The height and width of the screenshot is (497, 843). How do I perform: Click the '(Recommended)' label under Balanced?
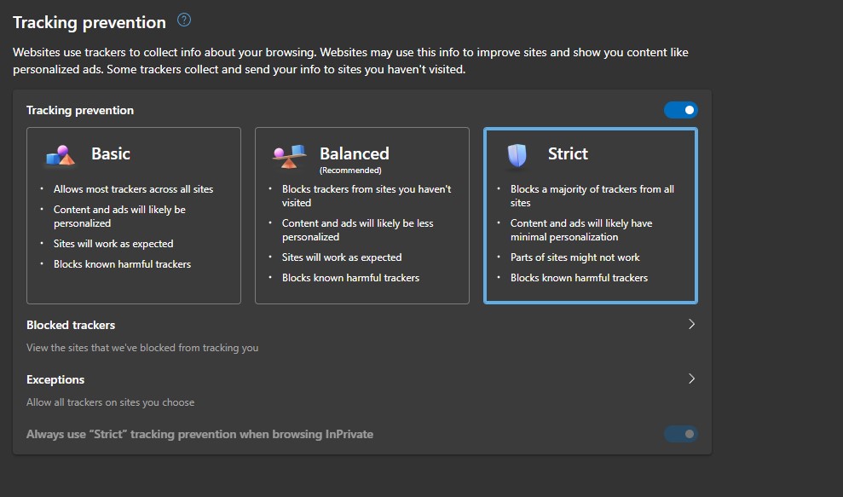click(x=350, y=170)
